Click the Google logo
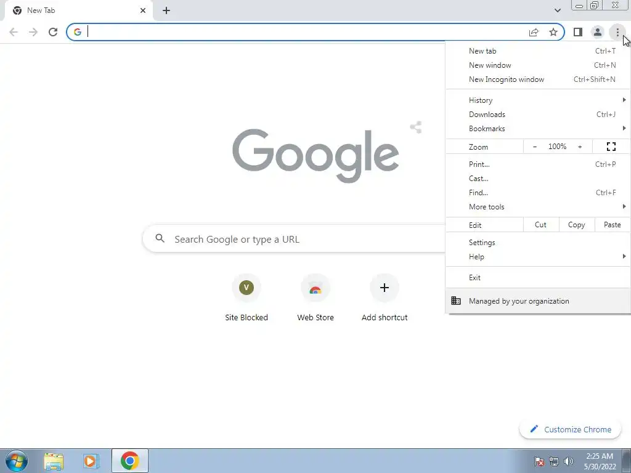The image size is (631, 473). pos(315,155)
